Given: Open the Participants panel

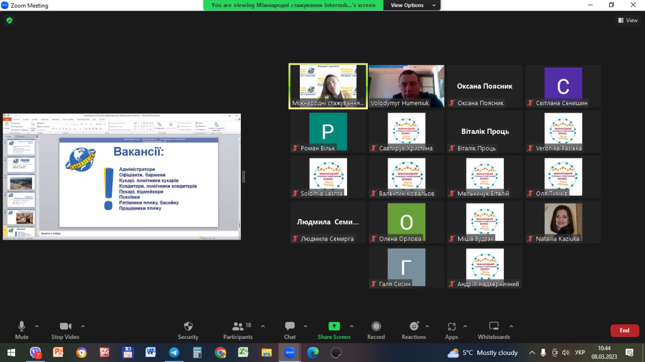Looking at the screenshot, I should point(238,330).
